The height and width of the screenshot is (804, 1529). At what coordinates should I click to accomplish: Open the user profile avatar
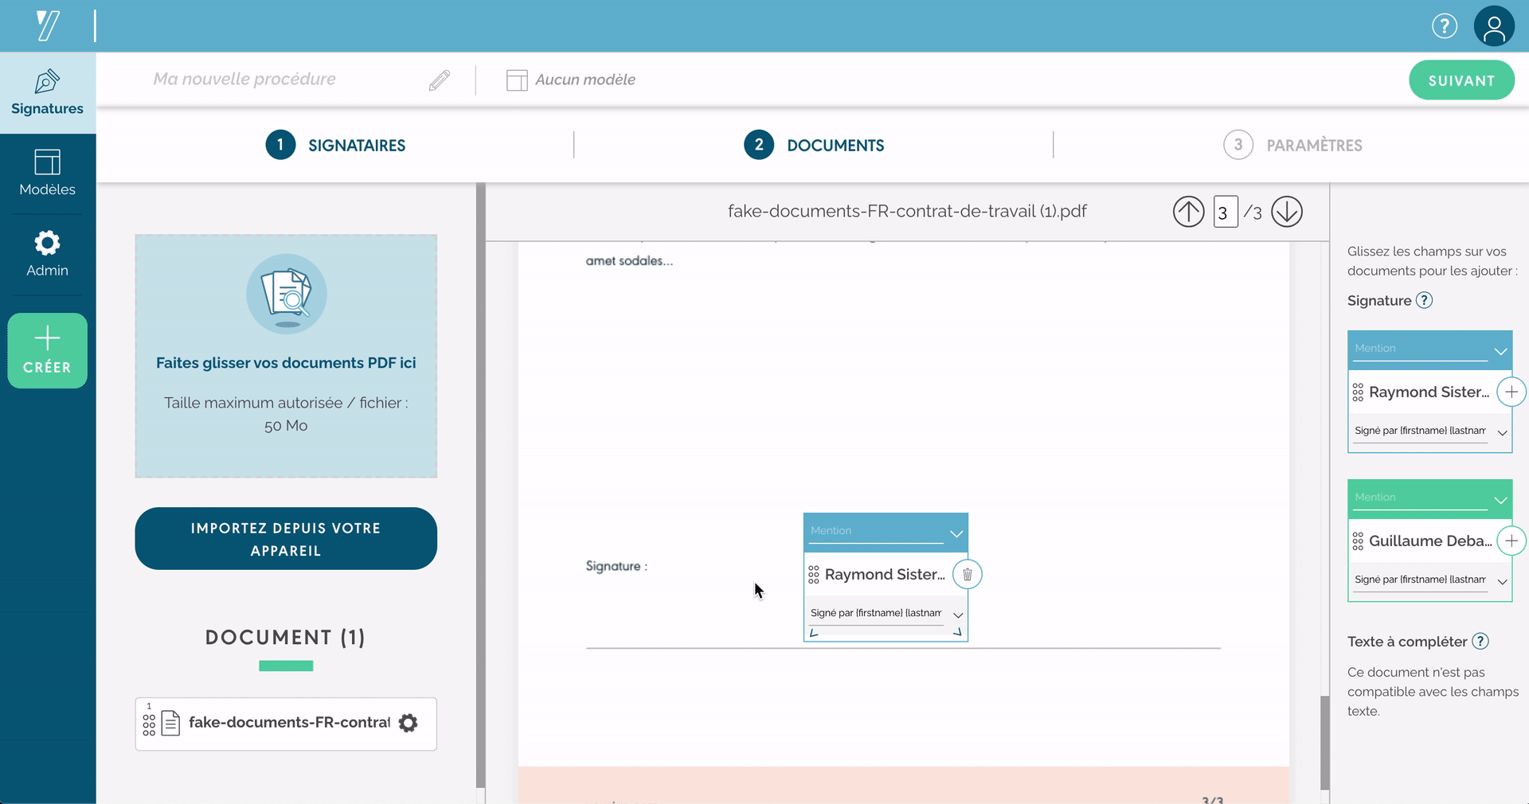point(1493,26)
